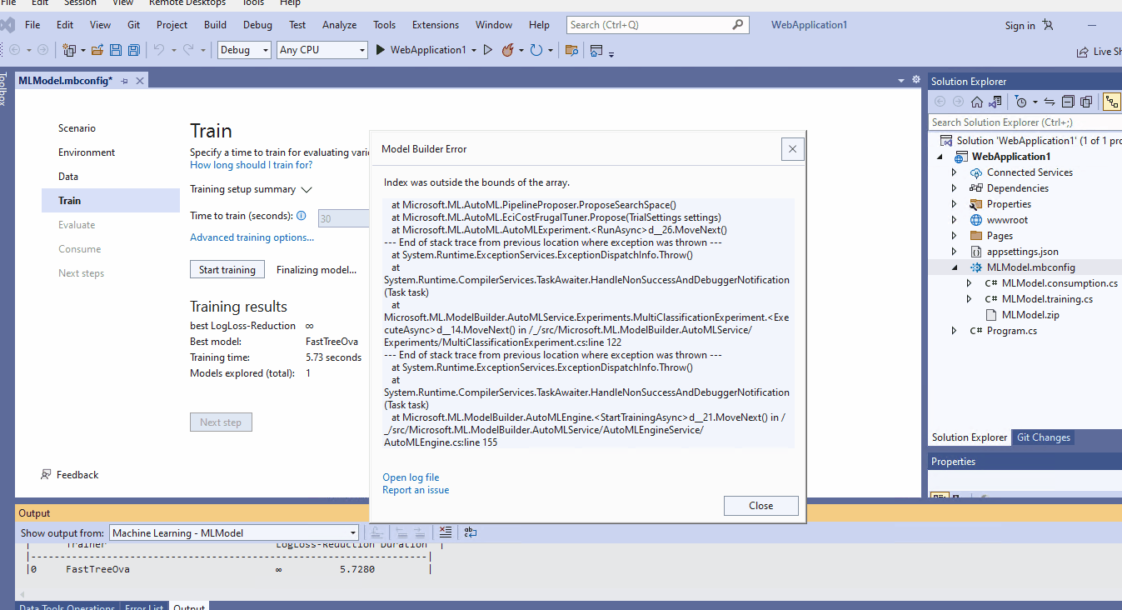Switch to Git Changes tab

[1044, 437]
